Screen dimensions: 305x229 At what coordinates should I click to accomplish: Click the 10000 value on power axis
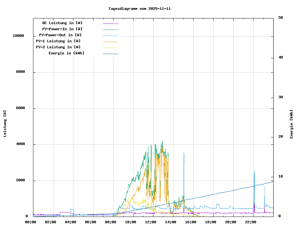(x=18, y=36)
